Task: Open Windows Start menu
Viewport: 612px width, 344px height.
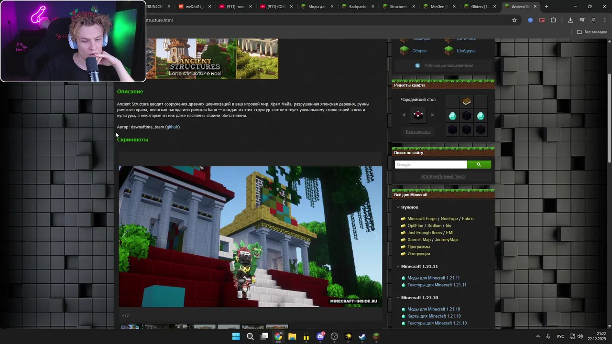Action: pos(236,336)
